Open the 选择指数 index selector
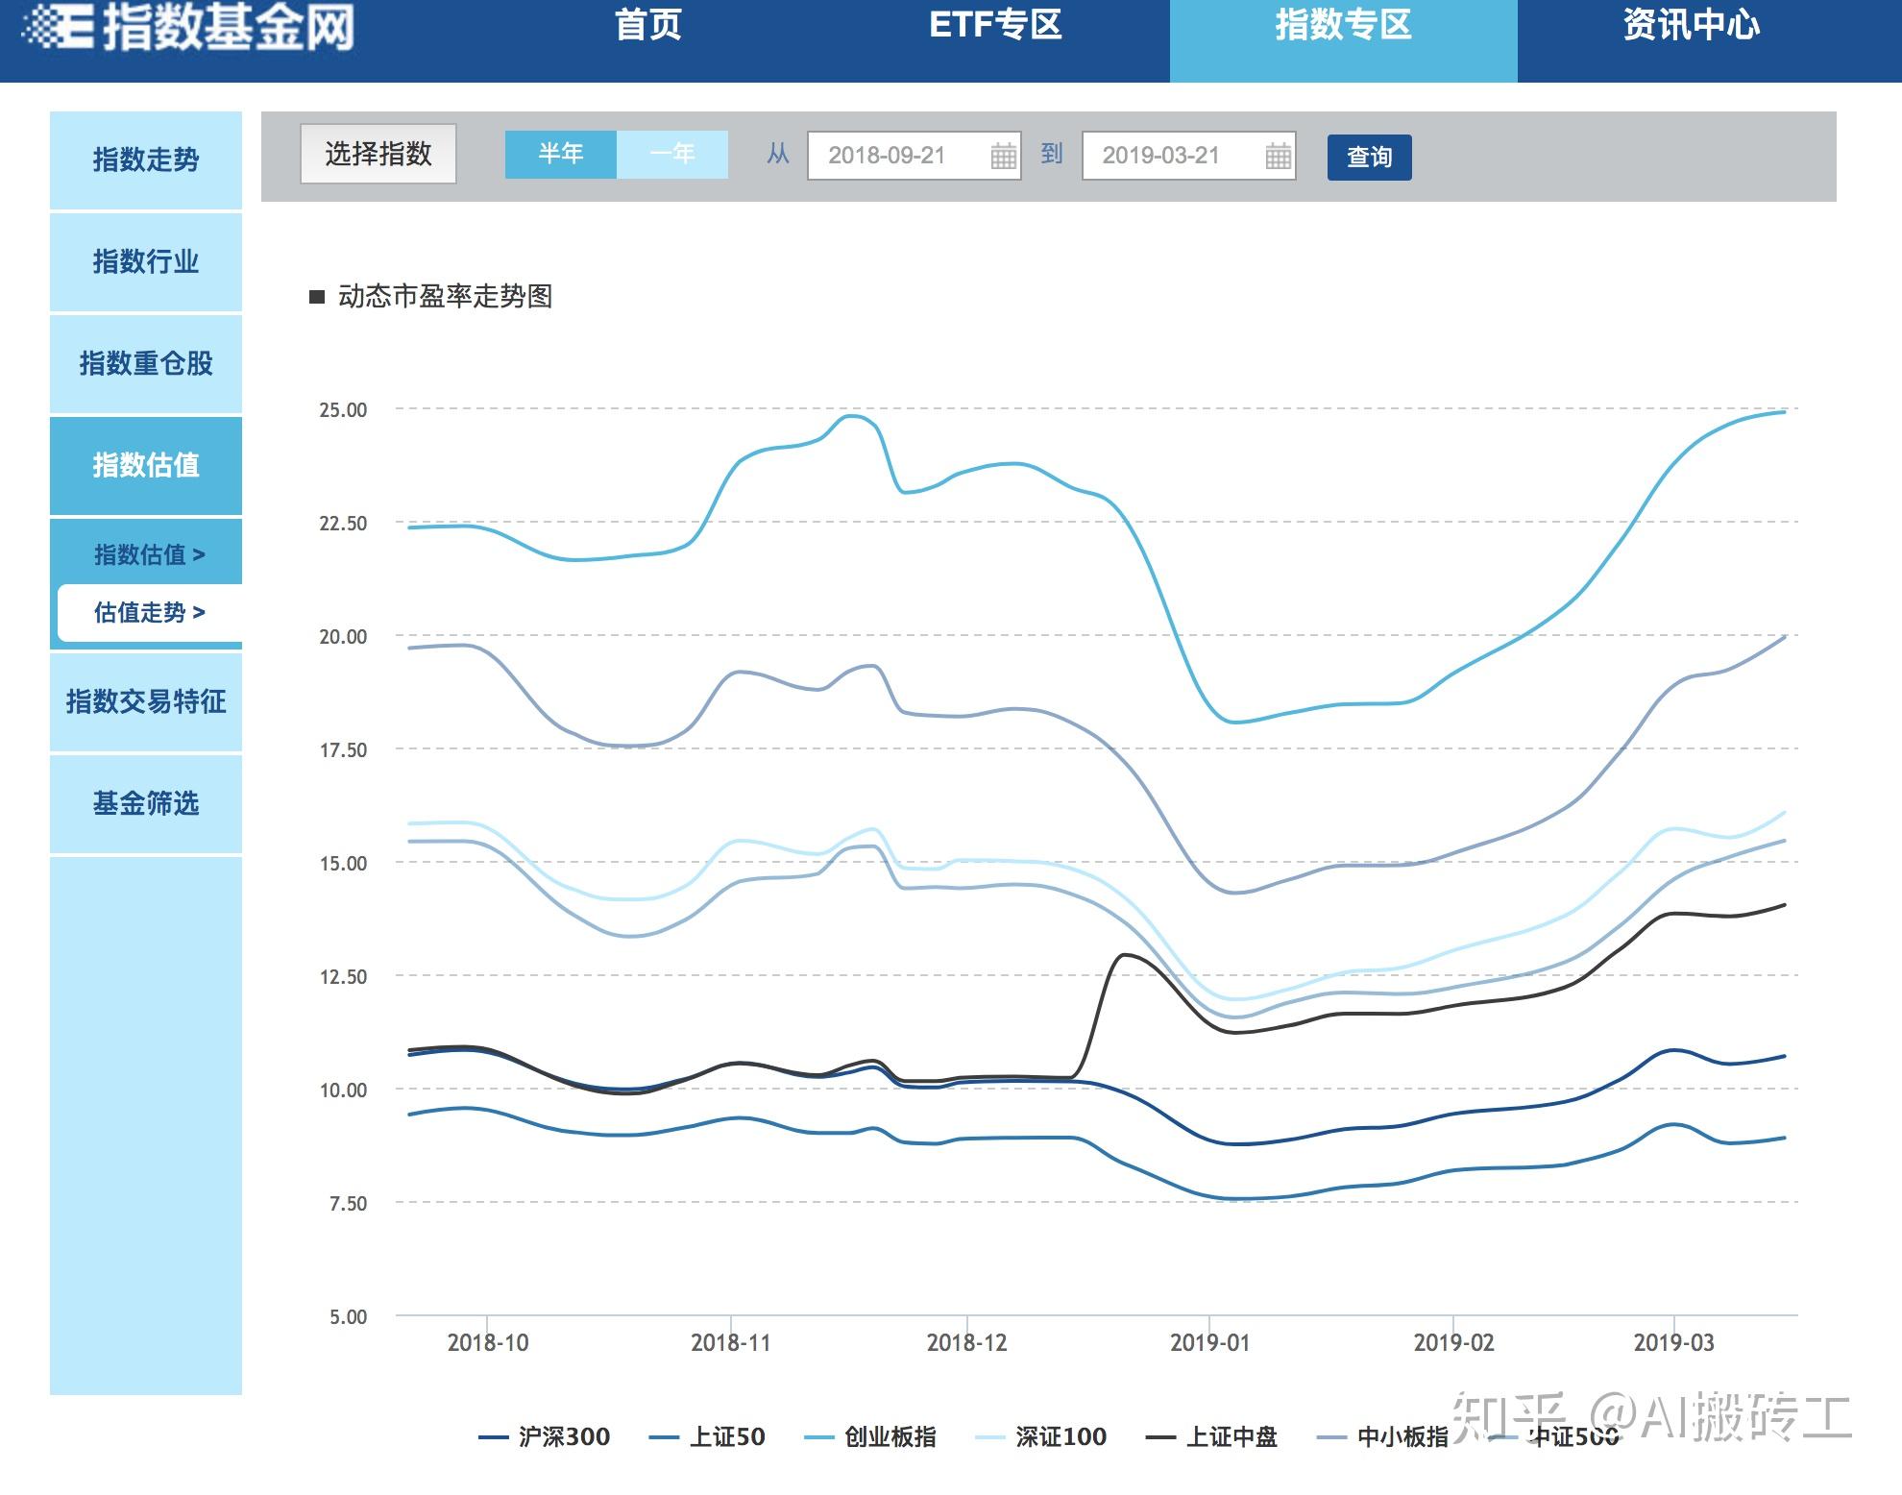The image size is (1902, 1495). [x=378, y=154]
